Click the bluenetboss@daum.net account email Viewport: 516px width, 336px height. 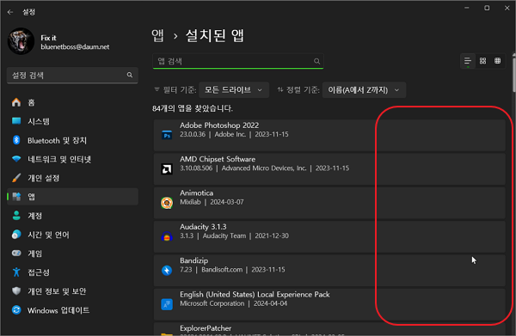coord(75,47)
